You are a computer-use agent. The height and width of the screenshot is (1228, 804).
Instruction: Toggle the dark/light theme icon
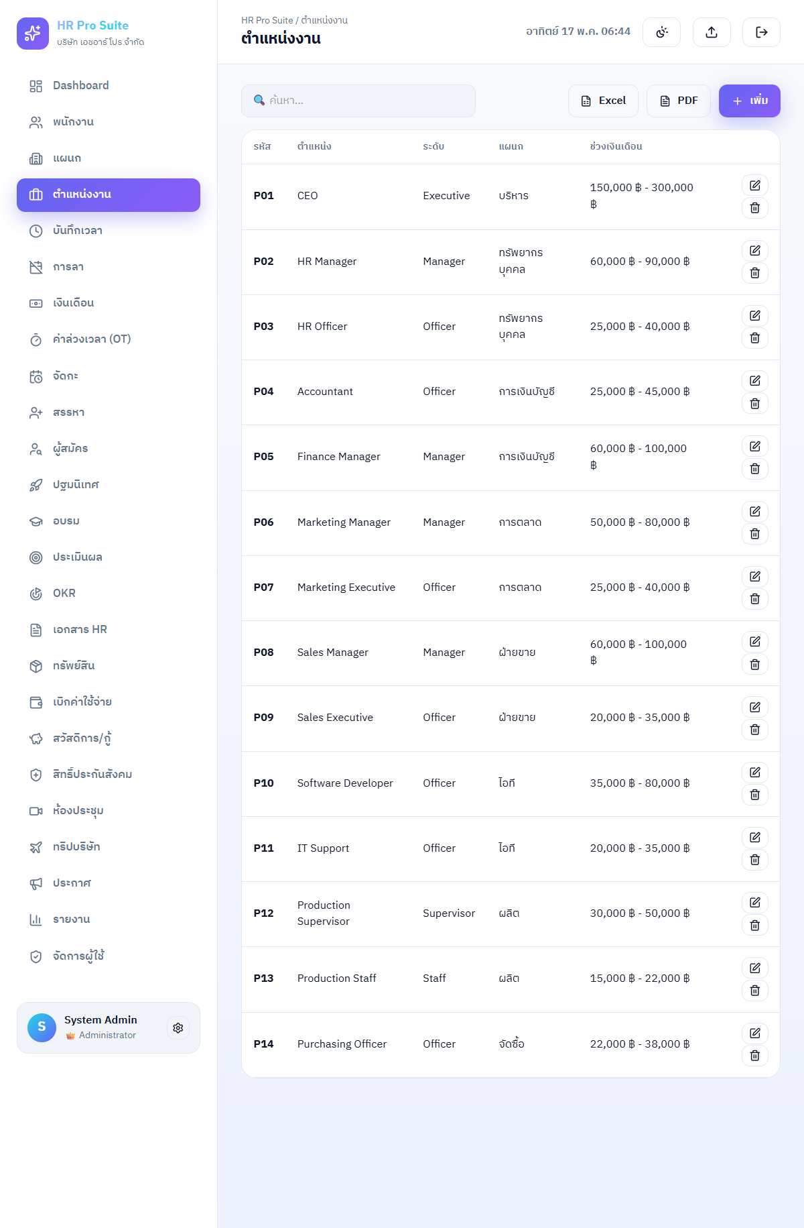661,32
